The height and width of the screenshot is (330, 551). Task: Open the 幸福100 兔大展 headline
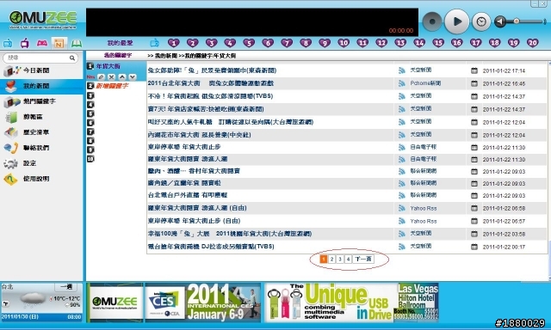click(x=230, y=234)
